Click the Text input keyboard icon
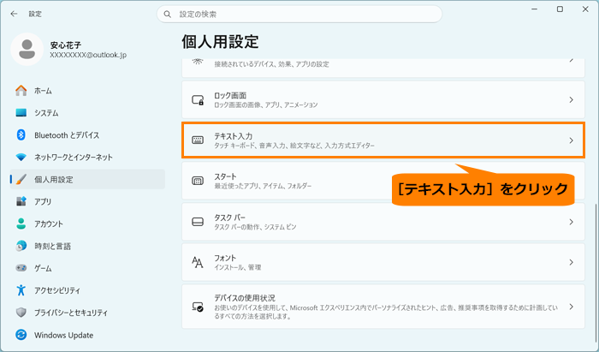Screen dimensions: 599x352 (x=198, y=140)
